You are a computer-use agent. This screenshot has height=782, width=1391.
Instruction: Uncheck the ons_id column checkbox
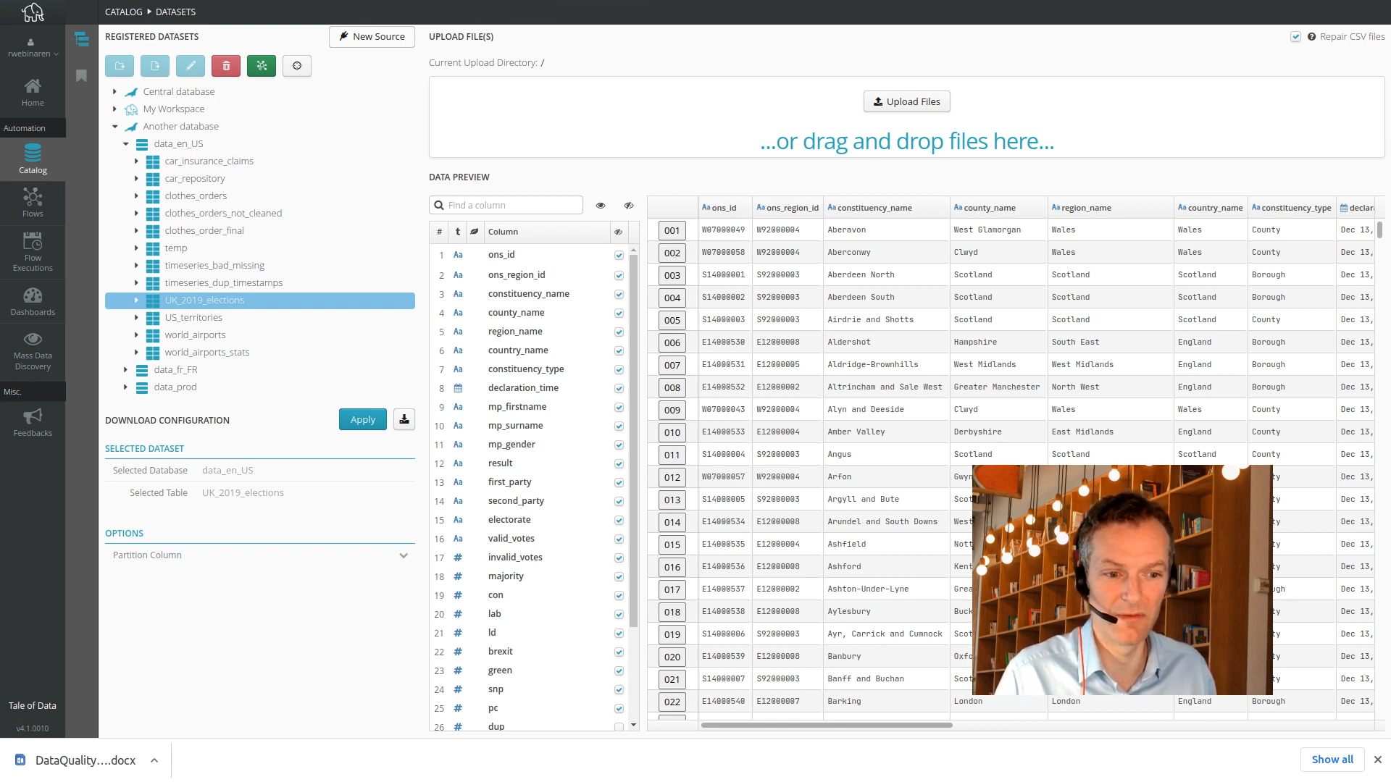619,256
